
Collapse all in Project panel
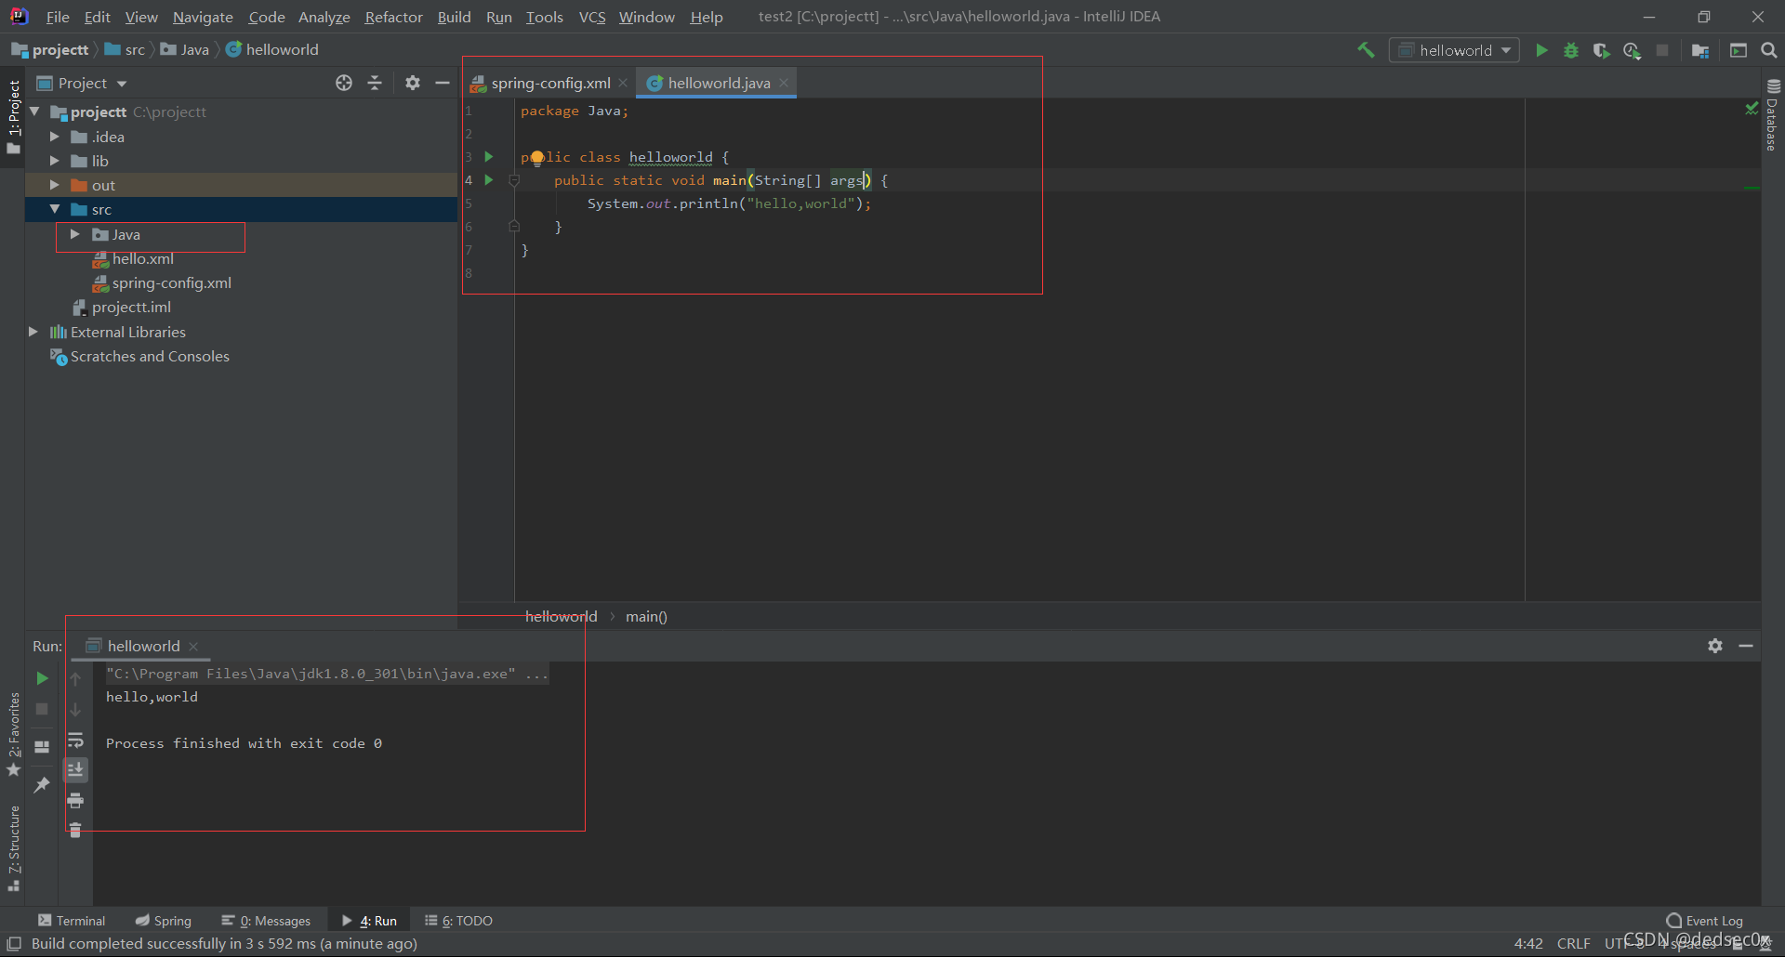tap(375, 83)
